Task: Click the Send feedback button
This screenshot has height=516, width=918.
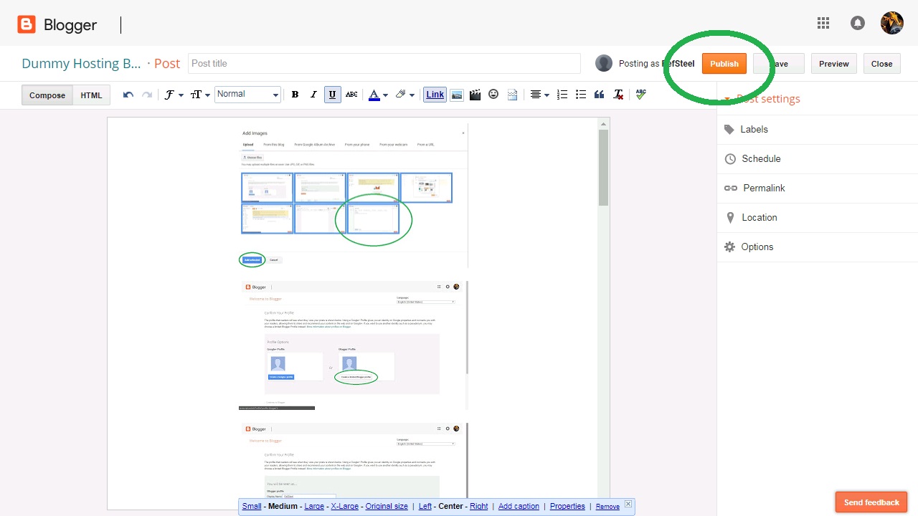Action: point(871,502)
